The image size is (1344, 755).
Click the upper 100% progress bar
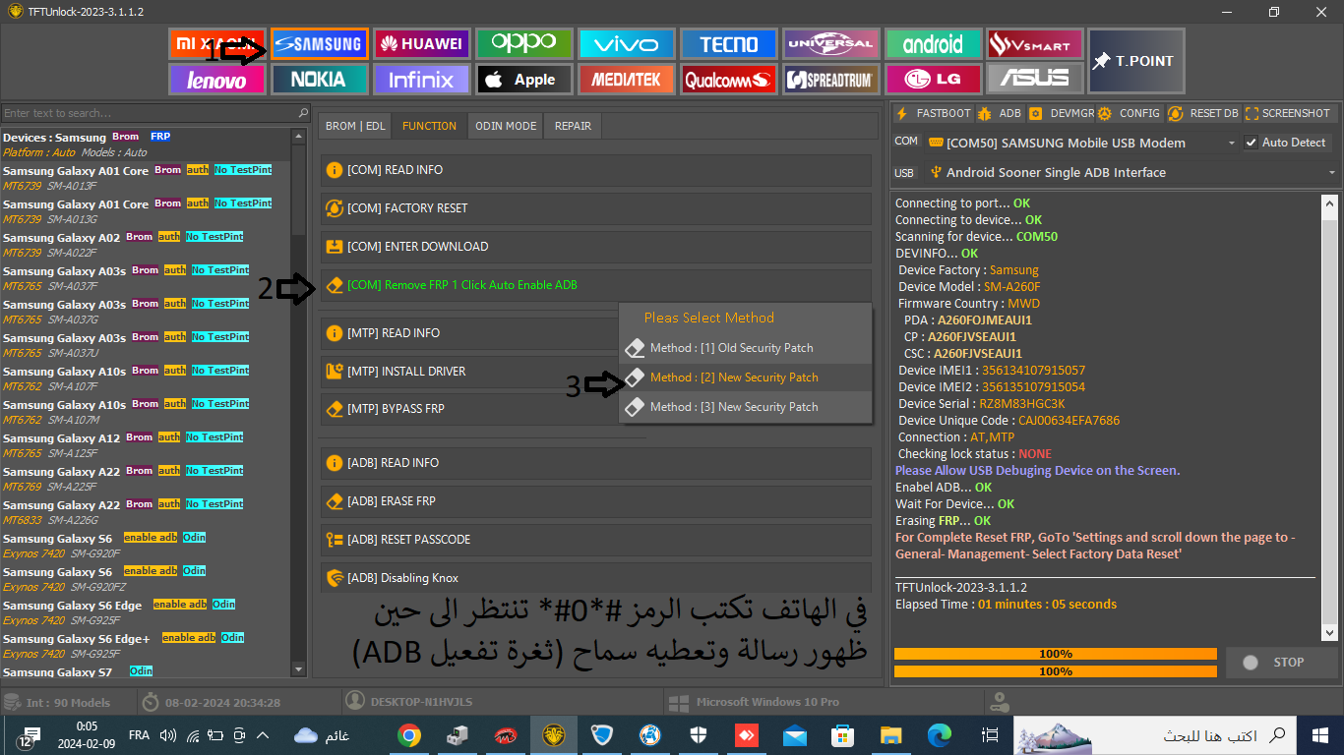point(1056,654)
